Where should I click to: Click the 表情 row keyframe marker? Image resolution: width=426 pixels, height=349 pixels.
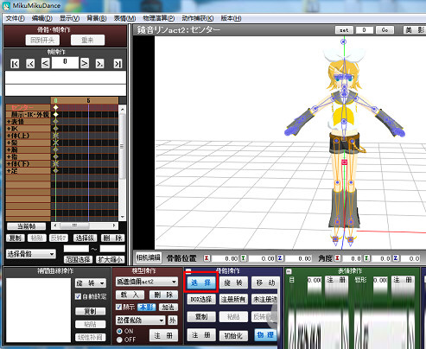pos(55,122)
